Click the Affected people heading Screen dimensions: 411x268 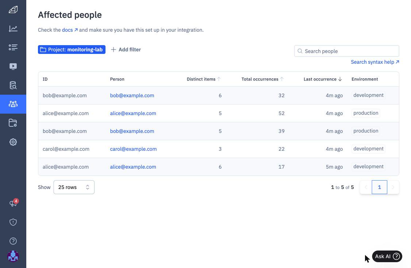coord(70,15)
